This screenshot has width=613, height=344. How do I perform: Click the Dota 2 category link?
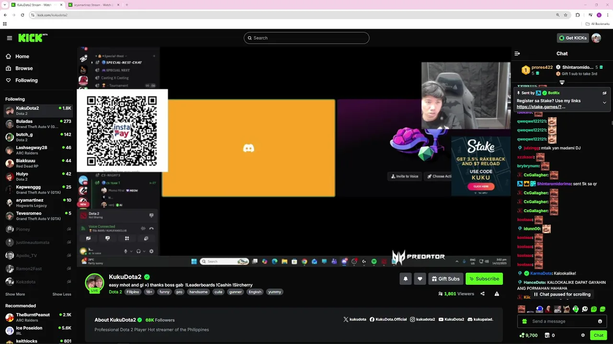[115, 292]
